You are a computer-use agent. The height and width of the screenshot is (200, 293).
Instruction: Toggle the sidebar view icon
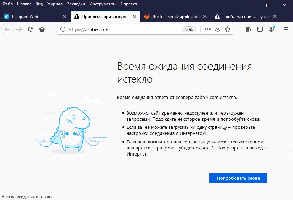point(260,29)
